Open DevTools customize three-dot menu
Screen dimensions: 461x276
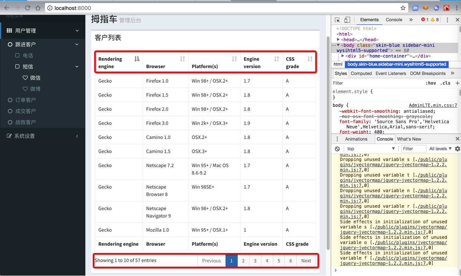[x=447, y=20]
